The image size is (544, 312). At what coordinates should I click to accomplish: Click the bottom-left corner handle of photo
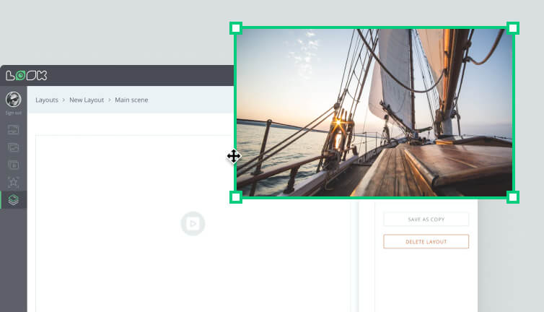(236, 197)
